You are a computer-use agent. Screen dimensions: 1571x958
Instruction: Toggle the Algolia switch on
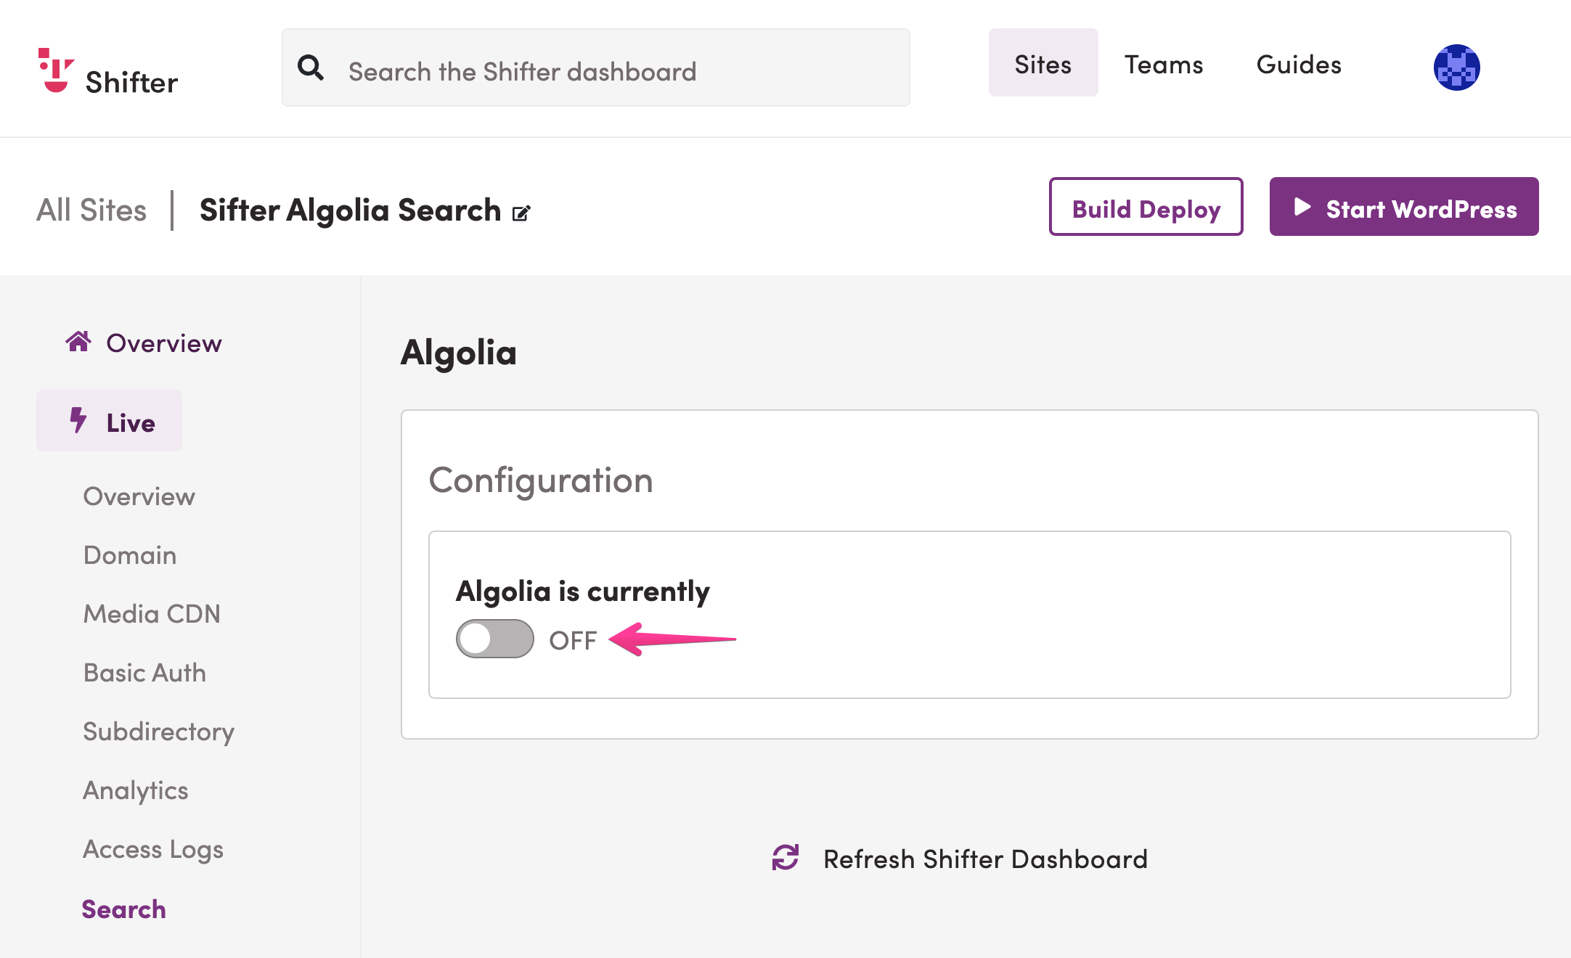[495, 639]
